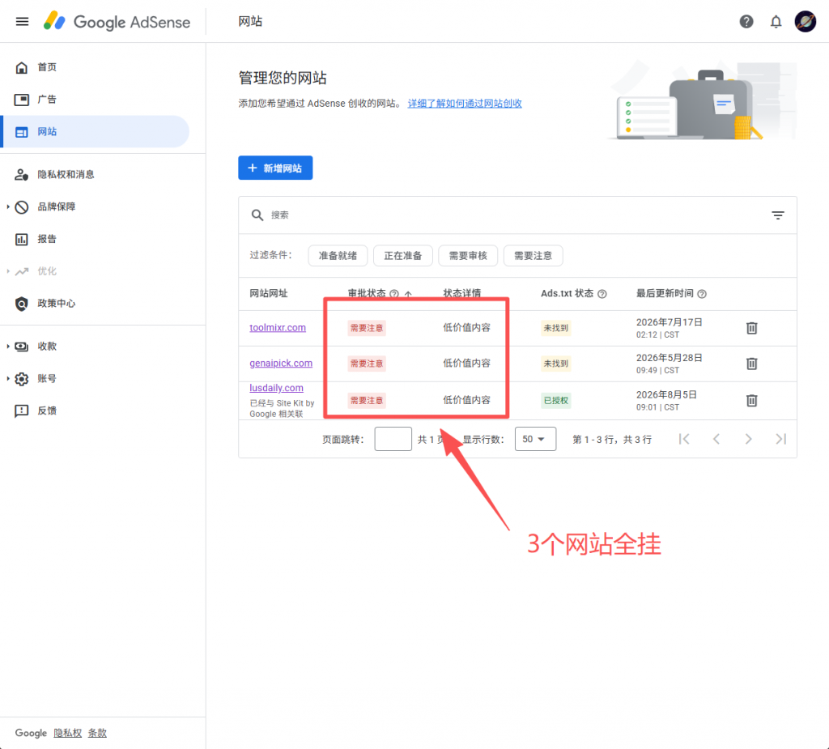Screen dimensions: 829x749
Task: Click the 政策中心 shield icon
Action: 22,304
